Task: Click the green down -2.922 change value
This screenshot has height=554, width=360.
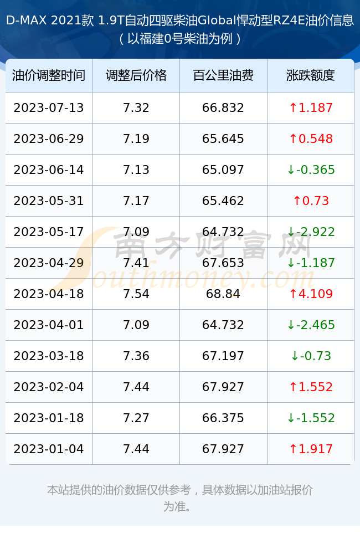Action: pos(311,232)
